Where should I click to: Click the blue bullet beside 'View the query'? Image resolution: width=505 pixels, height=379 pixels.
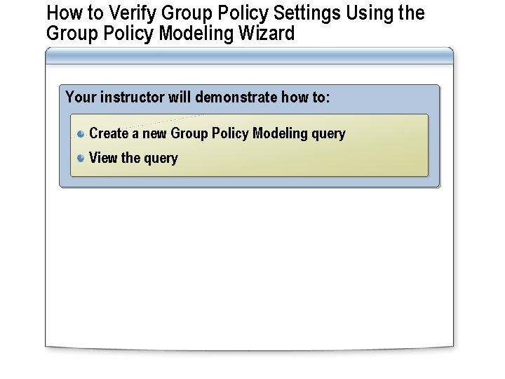tap(81, 158)
